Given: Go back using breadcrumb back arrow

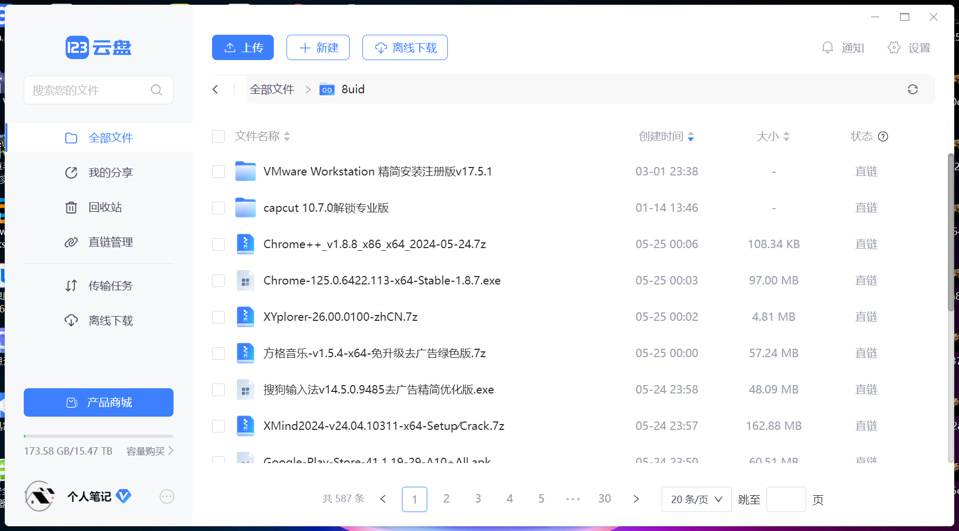Looking at the screenshot, I should pyautogui.click(x=215, y=90).
